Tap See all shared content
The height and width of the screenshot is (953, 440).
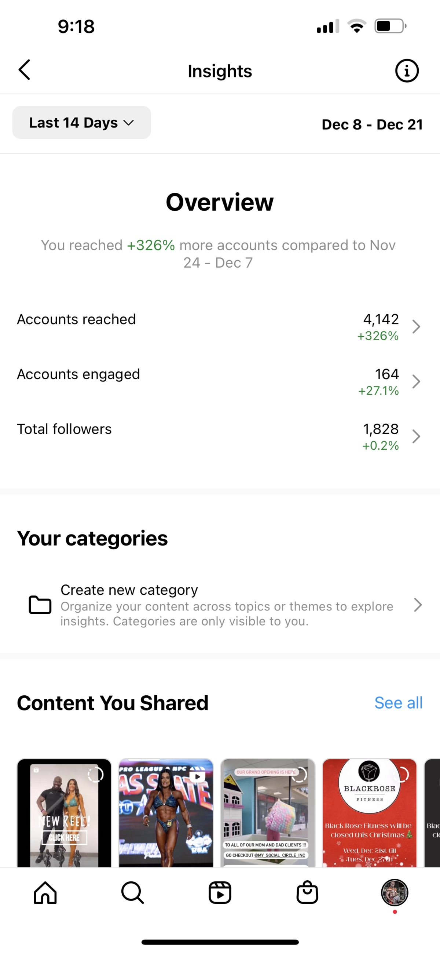(398, 703)
